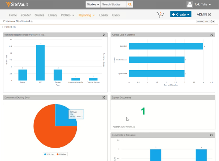Click the user avatar icon
Screen dimensions: 219x161
coord(190,5)
